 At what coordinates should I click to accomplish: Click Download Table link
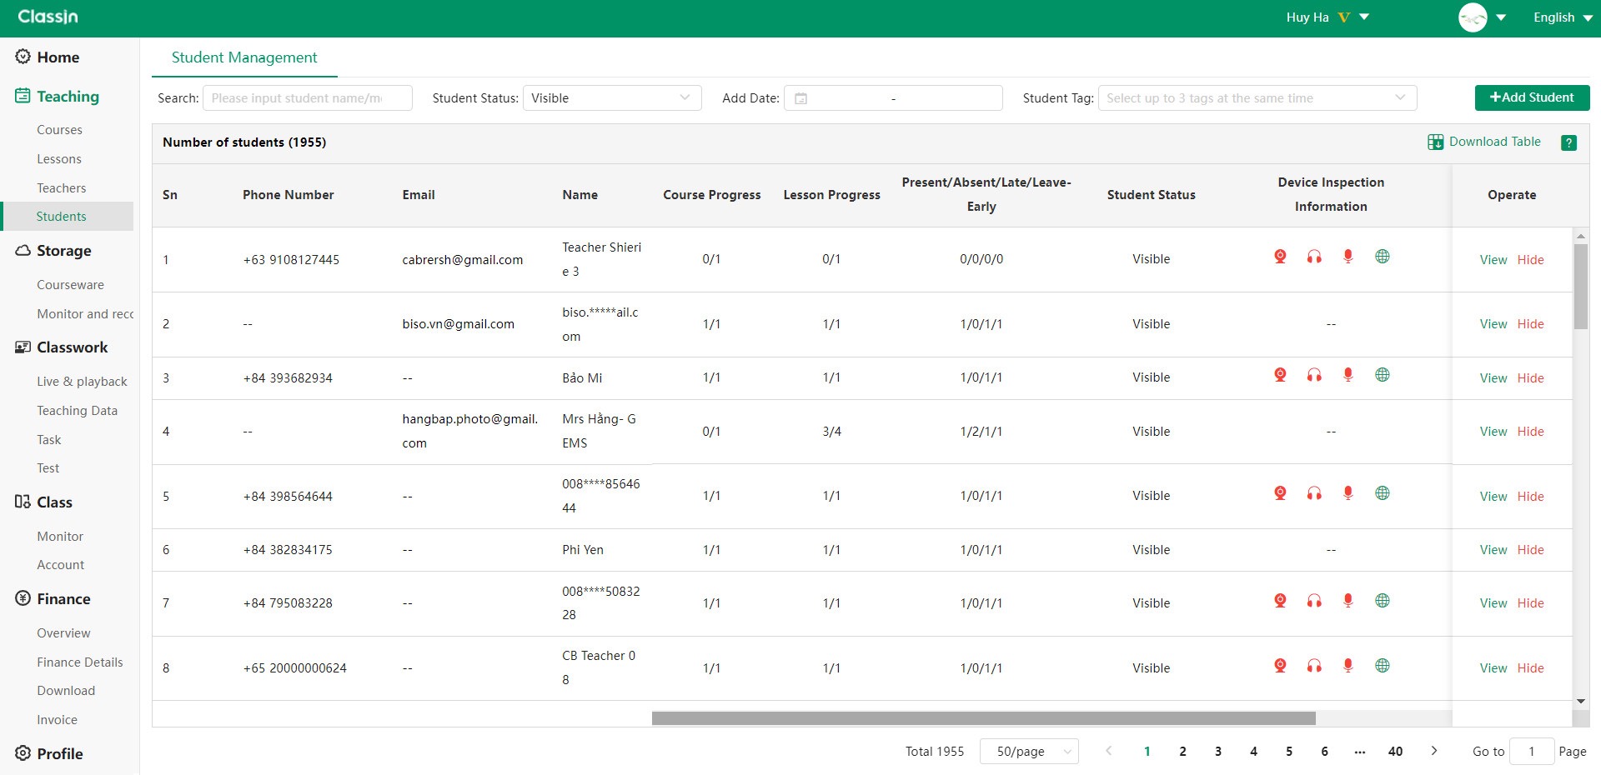point(1494,142)
